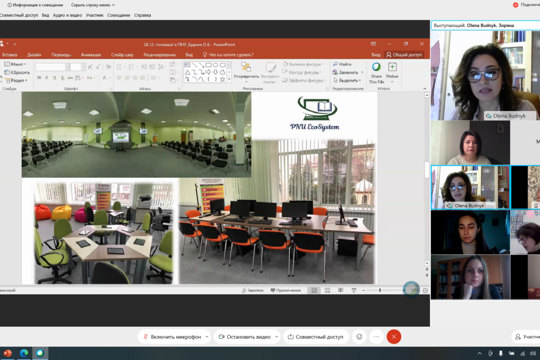This screenshot has height=360, width=540.
Task: Click the Совместный доступ button
Action: pos(315,337)
